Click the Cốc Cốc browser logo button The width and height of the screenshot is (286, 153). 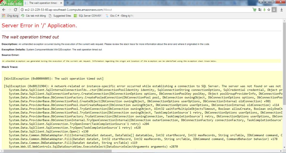(x=11, y=3)
